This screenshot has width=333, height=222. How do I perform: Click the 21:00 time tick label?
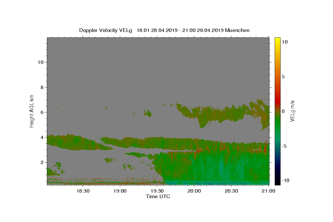point(268,191)
